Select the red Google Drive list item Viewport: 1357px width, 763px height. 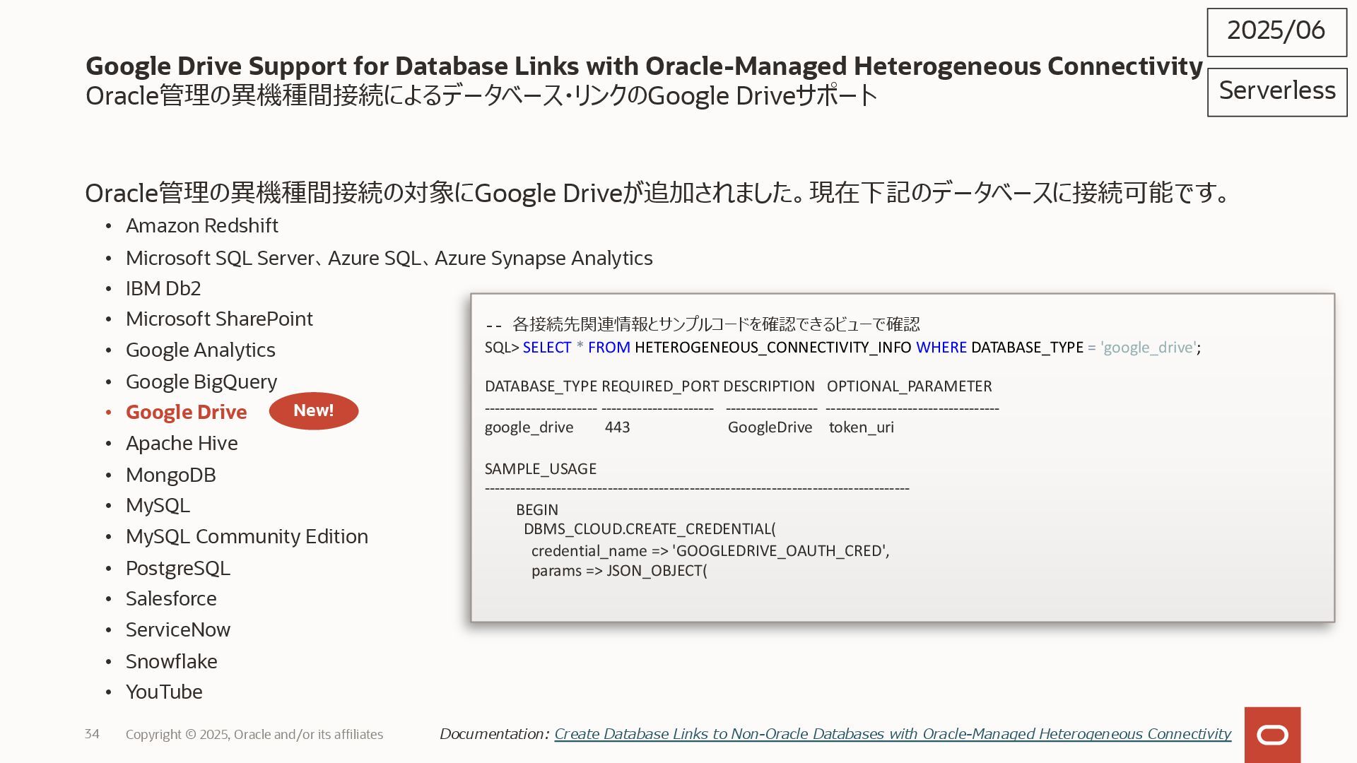[x=187, y=412]
